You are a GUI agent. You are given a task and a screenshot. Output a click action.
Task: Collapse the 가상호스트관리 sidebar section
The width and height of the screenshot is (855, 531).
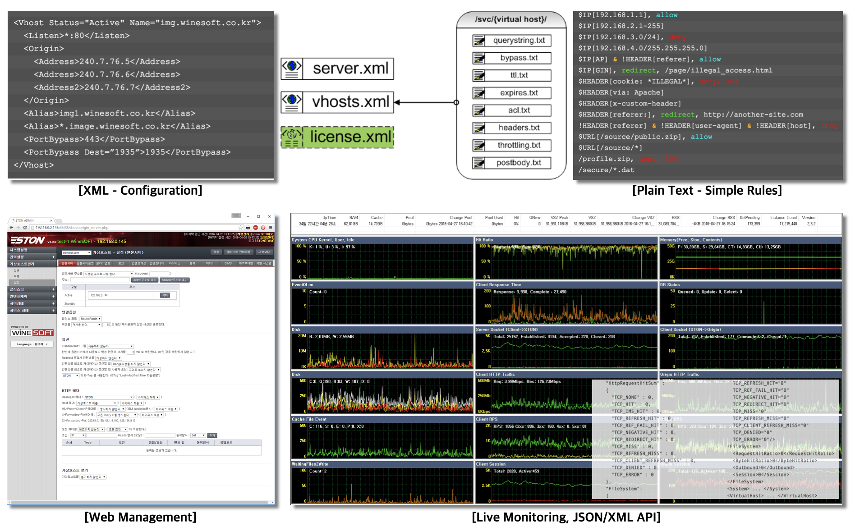click(x=53, y=264)
